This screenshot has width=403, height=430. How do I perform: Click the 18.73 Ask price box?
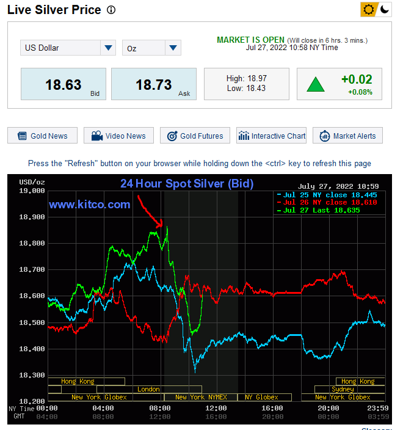[x=154, y=84]
